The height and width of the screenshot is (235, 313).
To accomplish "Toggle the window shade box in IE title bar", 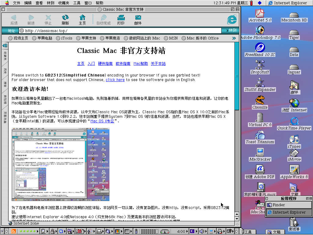I will point(238,9).
